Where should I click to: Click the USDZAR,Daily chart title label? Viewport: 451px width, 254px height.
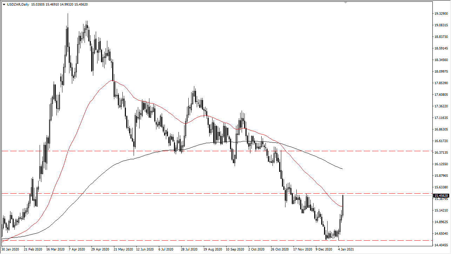click(18, 4)
